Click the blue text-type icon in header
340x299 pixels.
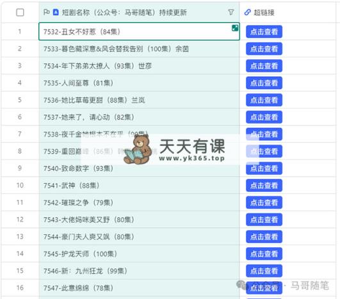tap(56, 12)
